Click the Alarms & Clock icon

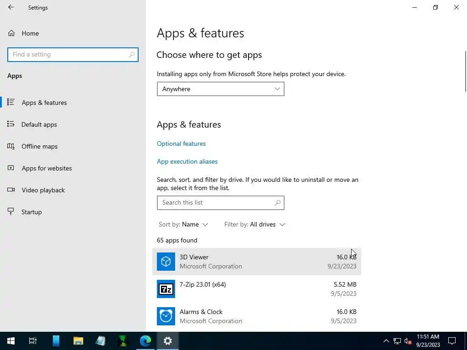click(166, 316)
